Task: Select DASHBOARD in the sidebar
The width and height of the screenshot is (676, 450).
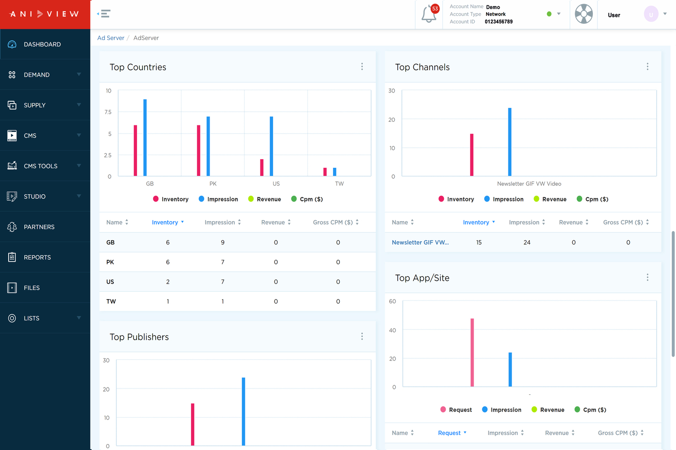Action: pyautogui.click(x=42, y=44)
